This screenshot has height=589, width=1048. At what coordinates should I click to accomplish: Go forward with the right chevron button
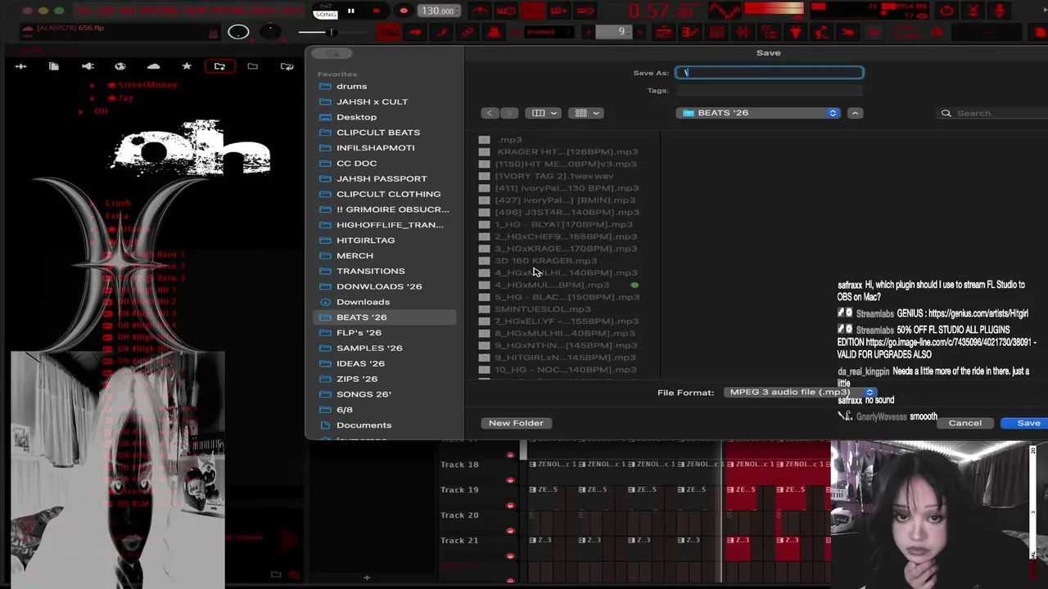coord(509,113)
